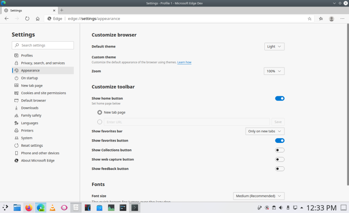Select the New tab page radio option
This screenshot has height=213, width=349.
click(100, 112)
